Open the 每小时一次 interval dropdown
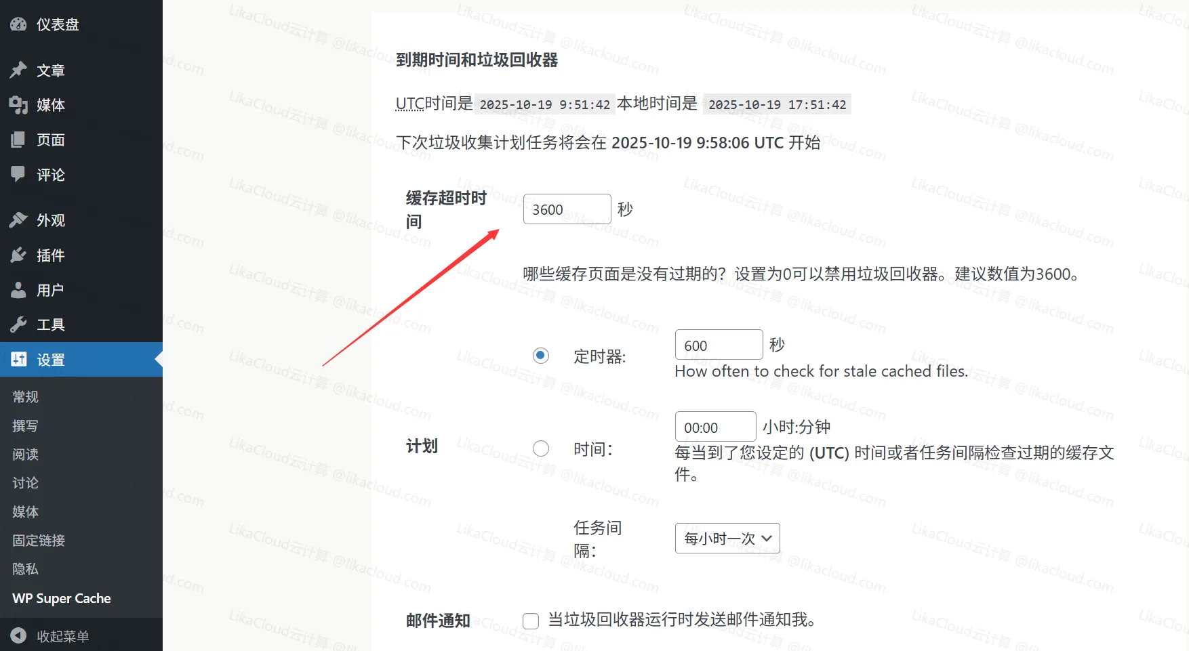1189x651 pixels. click(727, 538)
